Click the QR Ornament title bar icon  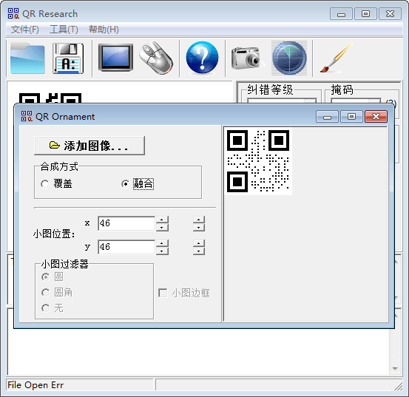(x=27, y=116)
